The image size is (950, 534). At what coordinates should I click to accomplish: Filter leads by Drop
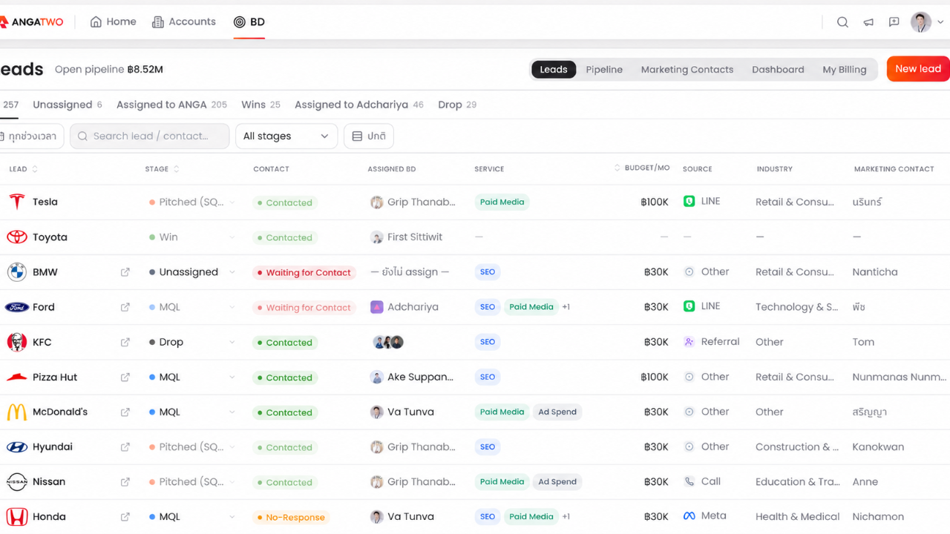pos(457,105)
